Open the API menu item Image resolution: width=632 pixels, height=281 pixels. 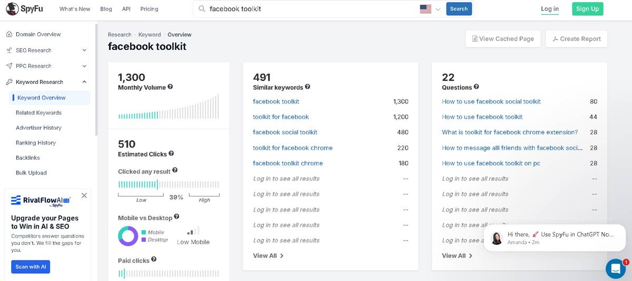click(126, 9)
